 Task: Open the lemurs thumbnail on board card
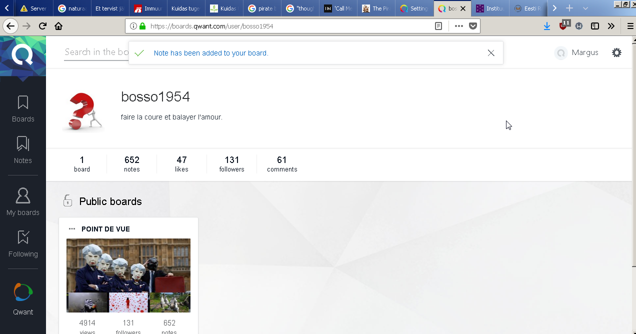click(x=170, y=302)
